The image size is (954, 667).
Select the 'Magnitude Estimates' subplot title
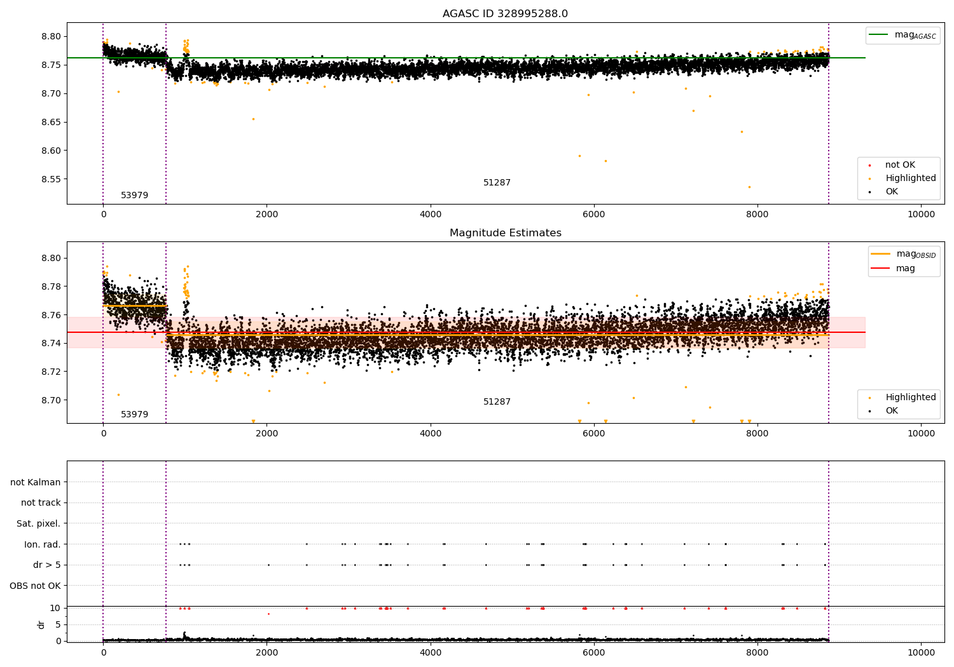(505, 233)
